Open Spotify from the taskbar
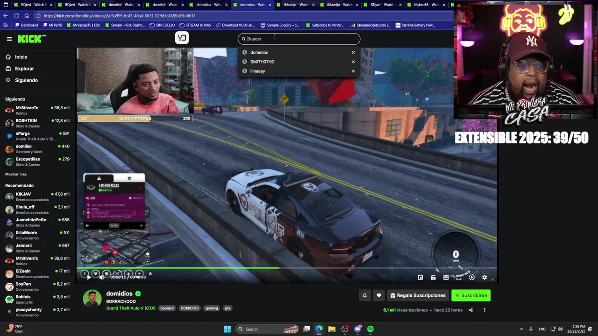 pyautogui.click(x=370, y=329)
